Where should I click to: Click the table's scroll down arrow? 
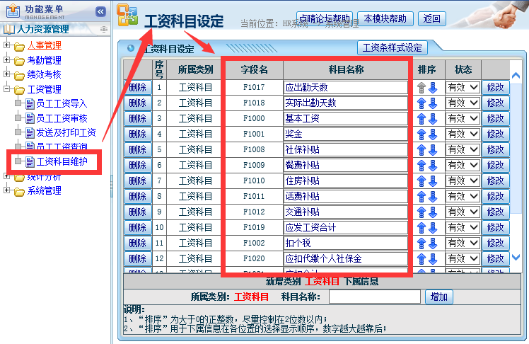click(516, 258)
